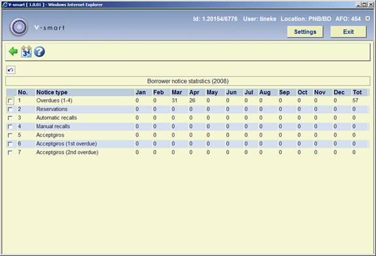Tick the Automatic recalls row checkbox

(10, 118)
